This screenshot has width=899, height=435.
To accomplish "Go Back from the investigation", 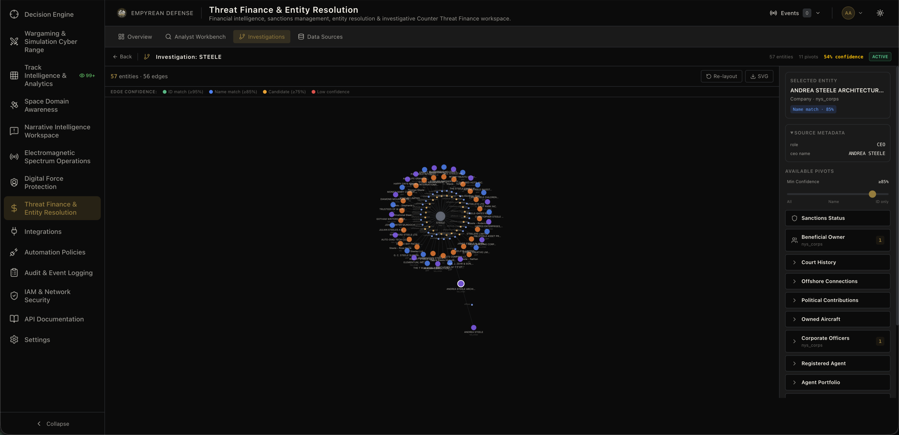I will [x=122, y=57].
